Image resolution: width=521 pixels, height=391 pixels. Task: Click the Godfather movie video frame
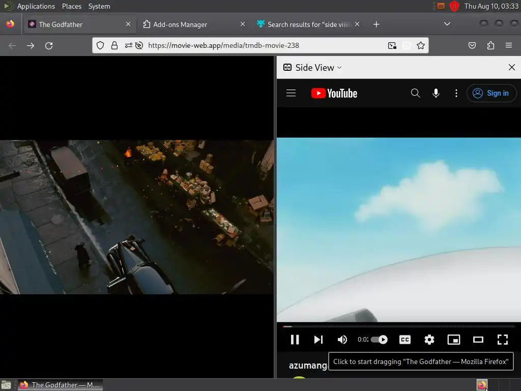pos(137,217)
